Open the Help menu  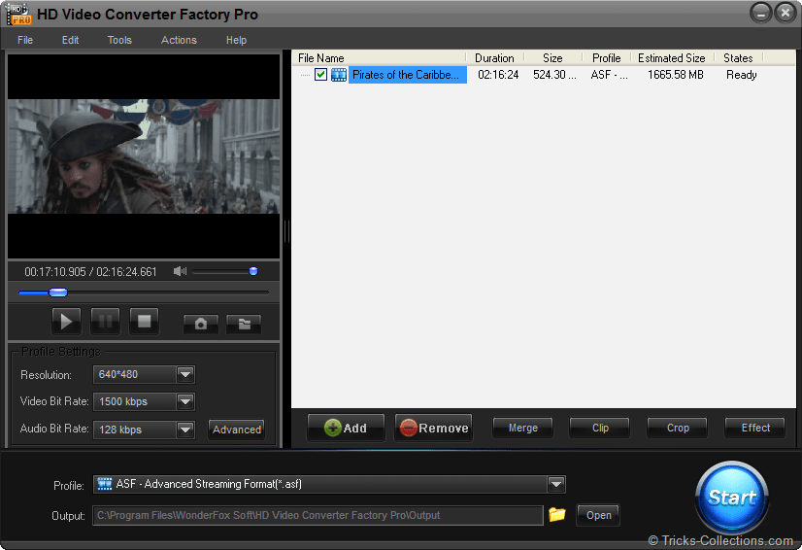point(236,40)
